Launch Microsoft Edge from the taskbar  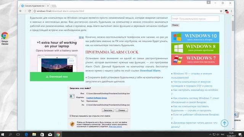tap(26, 134)
